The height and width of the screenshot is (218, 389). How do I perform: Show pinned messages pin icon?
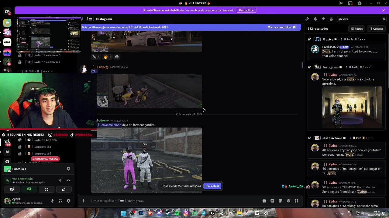[x=323, y=19]
